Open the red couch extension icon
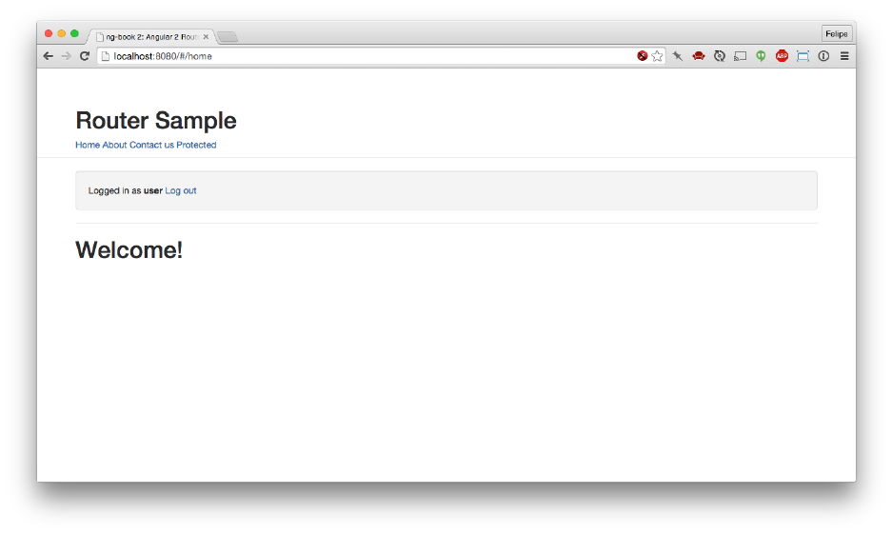This screenshot has height=534, width=892. 699,56
